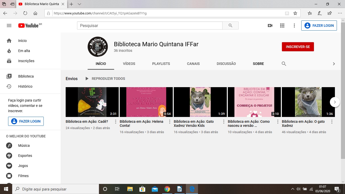
Task: Expand channel tabs with right chevron
Action: click(x=334, y=64)
